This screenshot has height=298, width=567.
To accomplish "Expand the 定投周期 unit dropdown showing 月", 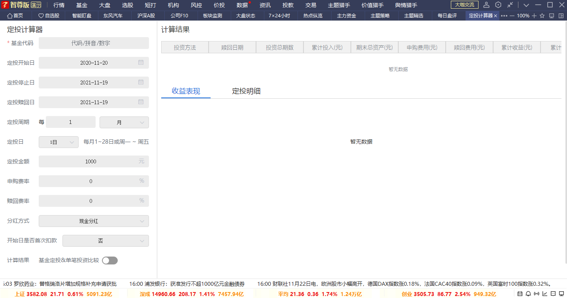I will coord(124,122).
